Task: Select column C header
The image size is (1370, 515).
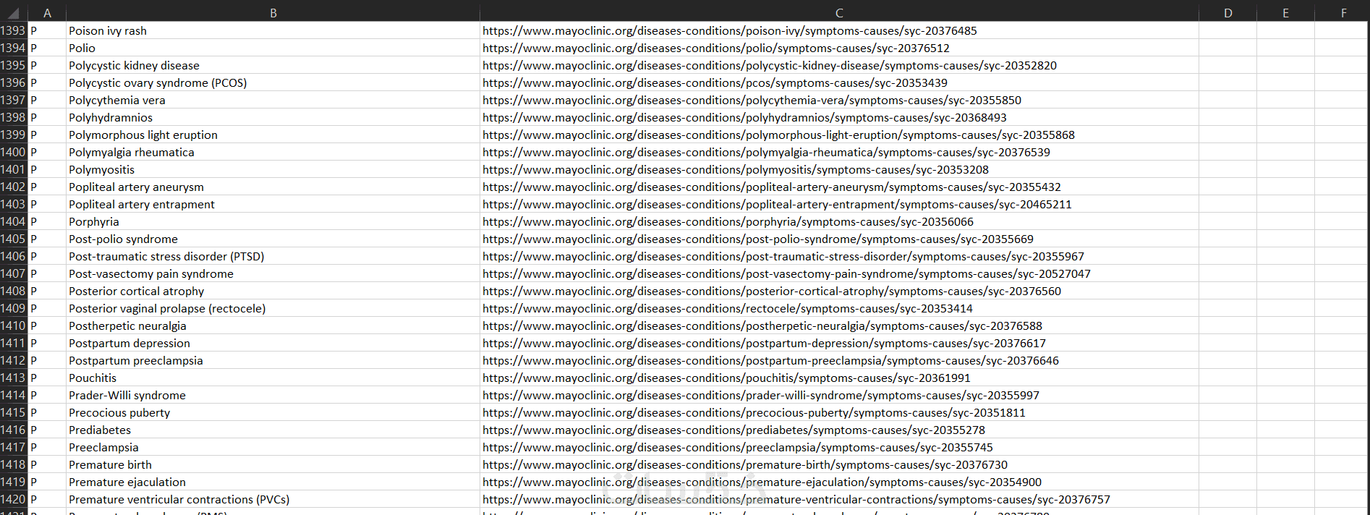Action: coord(839,13)
